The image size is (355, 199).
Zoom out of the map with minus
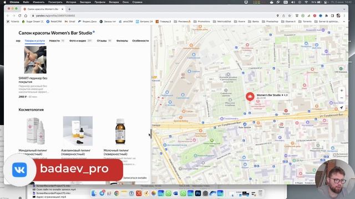342,98
